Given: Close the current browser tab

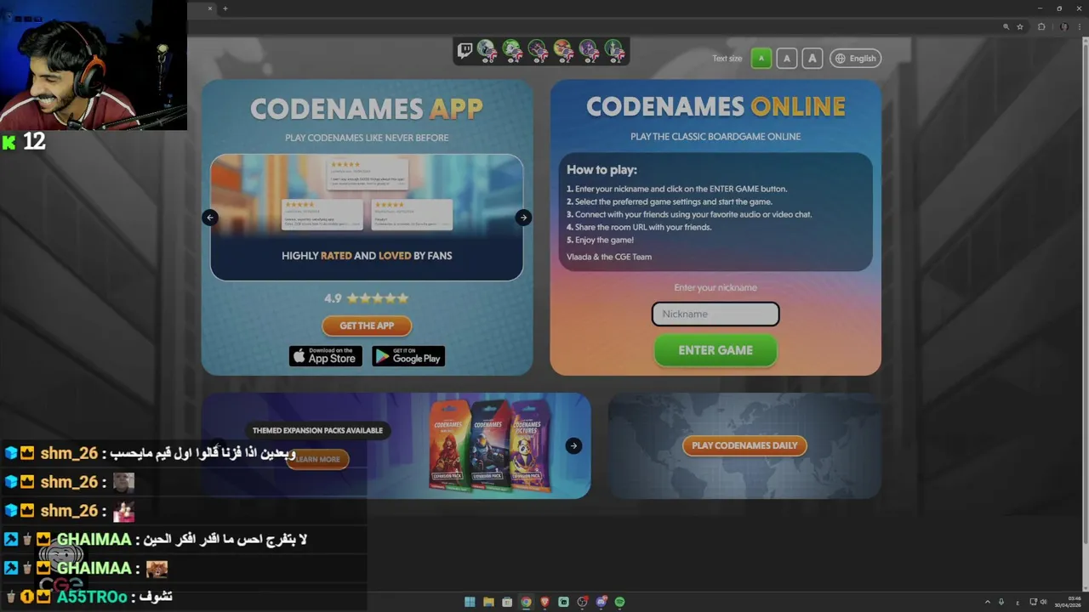Looking at the screenshot, I should pyautogui.click(x=210, y=8).
